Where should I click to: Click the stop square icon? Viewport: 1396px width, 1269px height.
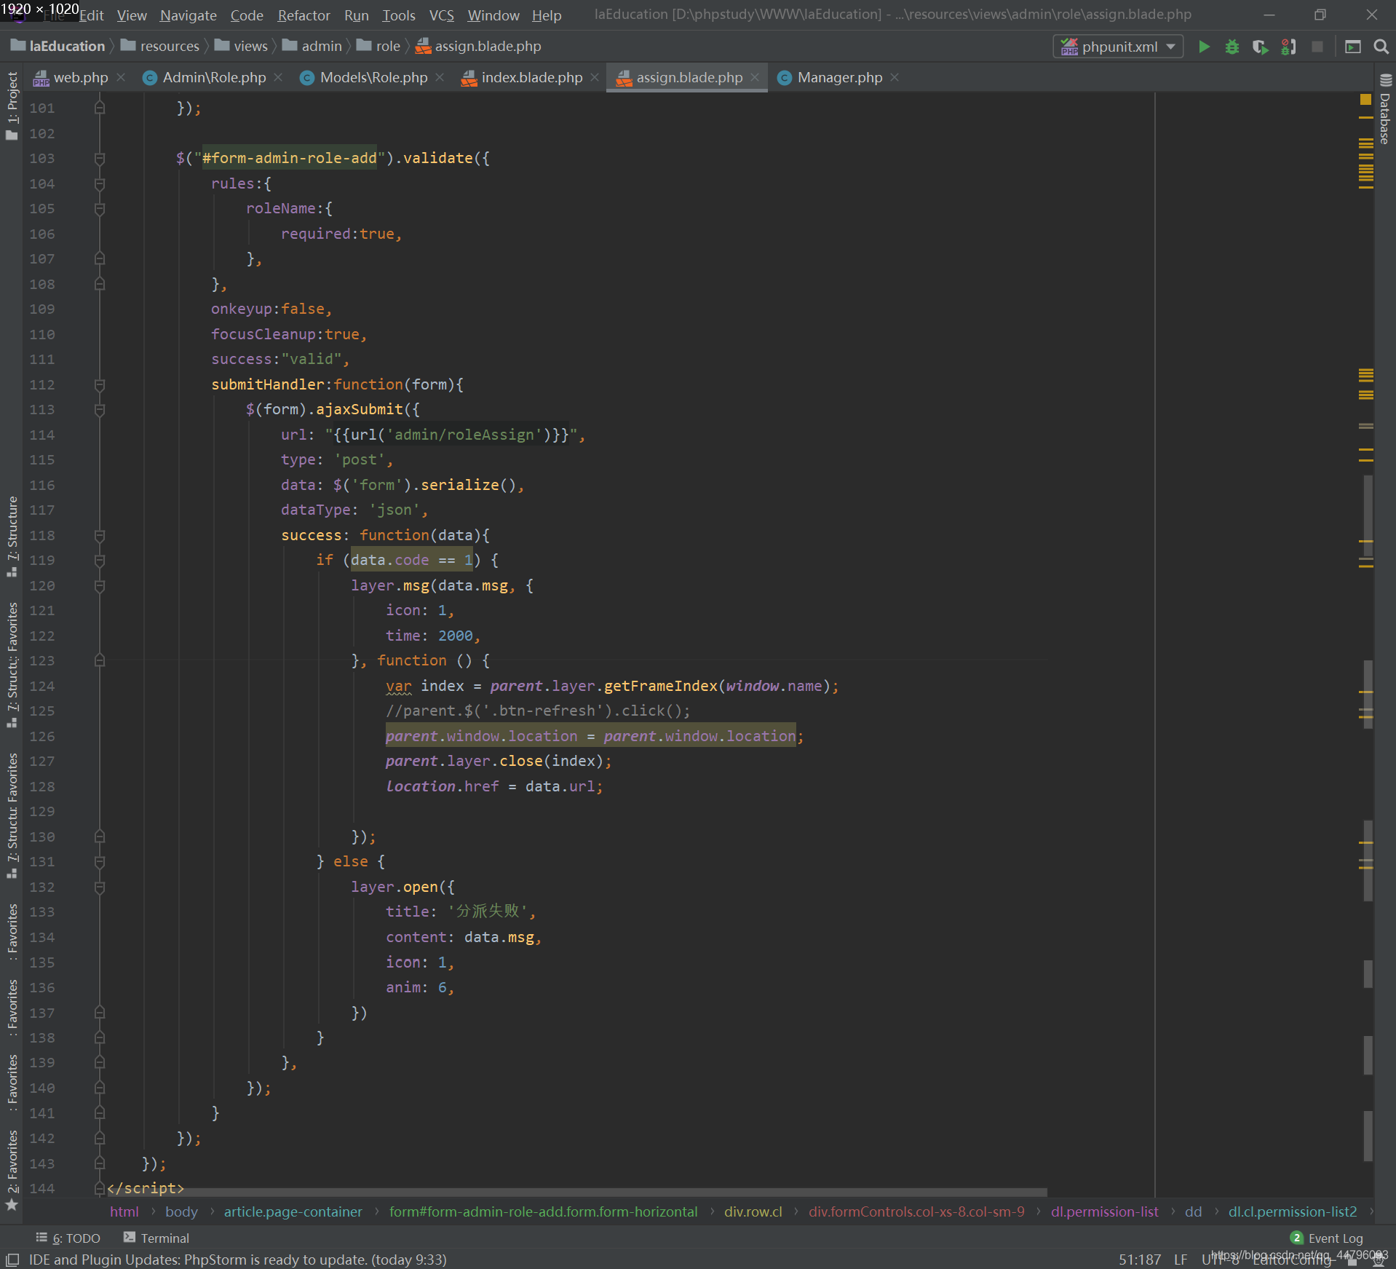pyautogui.click(x=1317, y=47)
